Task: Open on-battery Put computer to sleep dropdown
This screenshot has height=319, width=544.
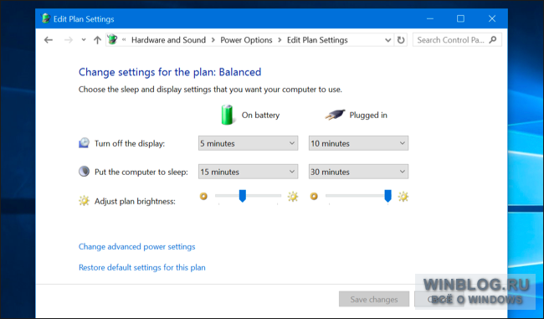Action: tap(248, 172)
